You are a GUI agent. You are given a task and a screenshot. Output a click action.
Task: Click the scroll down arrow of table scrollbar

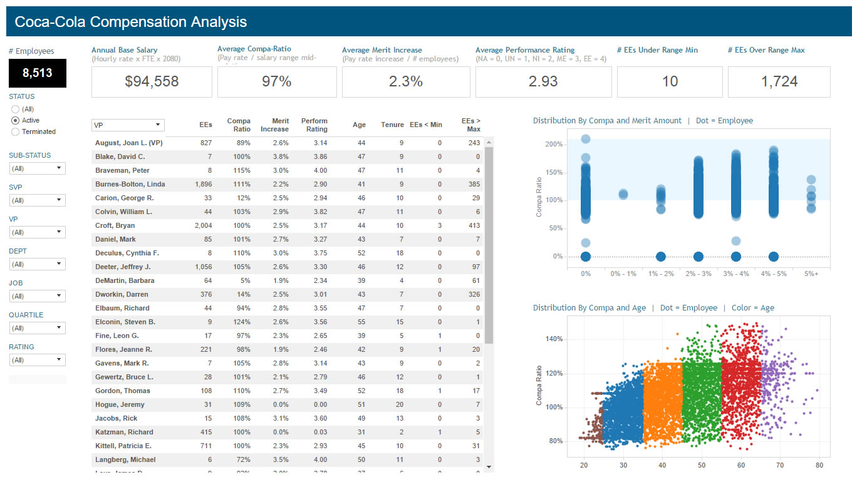pos(489,467)
